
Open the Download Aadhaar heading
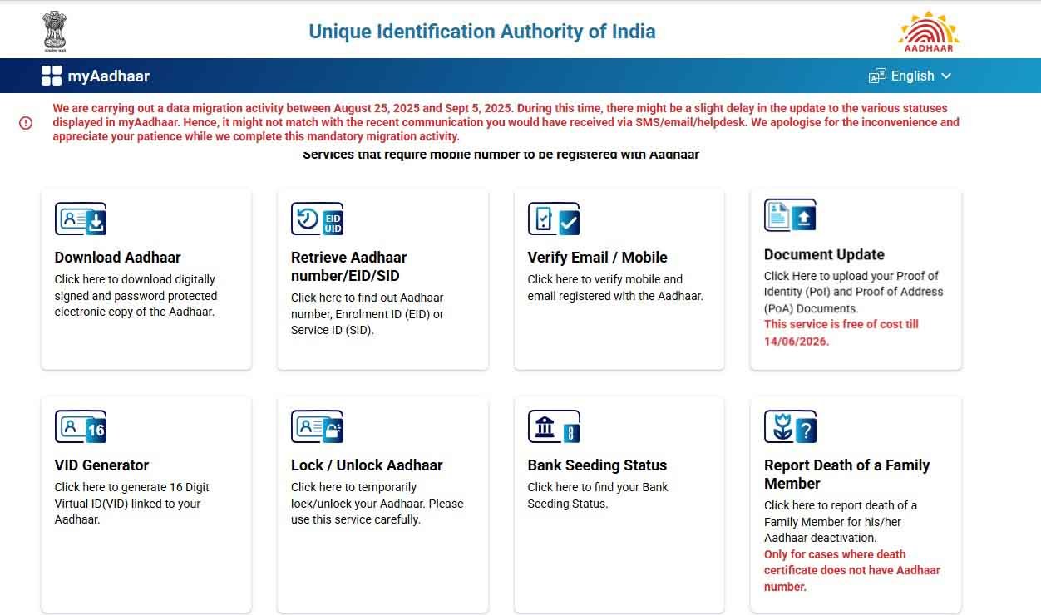pos(117,258)
